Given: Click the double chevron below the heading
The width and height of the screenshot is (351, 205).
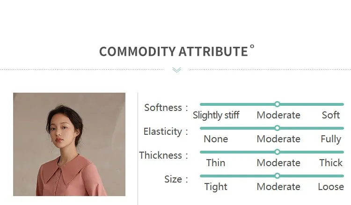Looking at the screenshot, I should coord(176,70).
